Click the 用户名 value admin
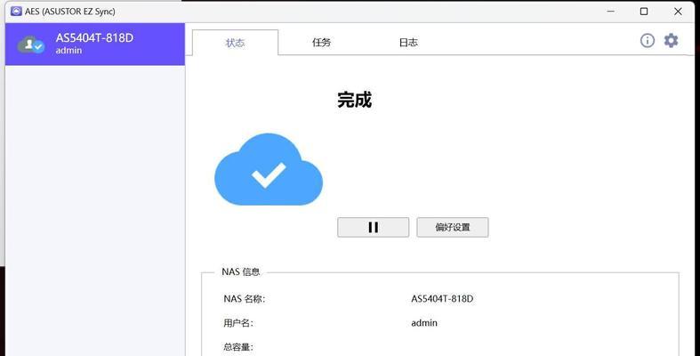Viewport: 700px width, 356px height. coord(424,323)
